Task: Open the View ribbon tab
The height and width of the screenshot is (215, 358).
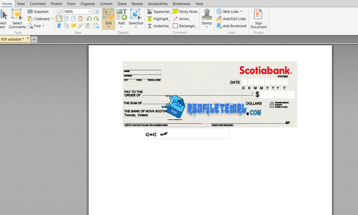Action: click(x=21, y=4)
